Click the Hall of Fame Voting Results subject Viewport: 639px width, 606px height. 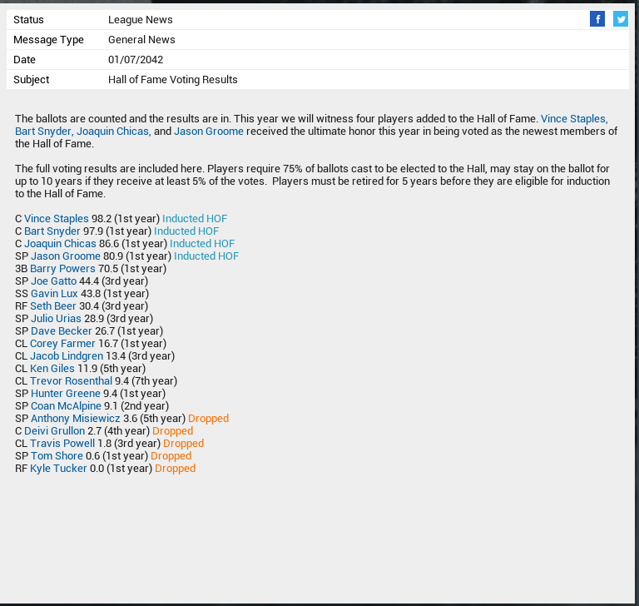tap(172, 80)
